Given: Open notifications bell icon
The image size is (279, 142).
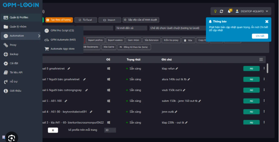Looking at the screenshot, I should (230, 11).
